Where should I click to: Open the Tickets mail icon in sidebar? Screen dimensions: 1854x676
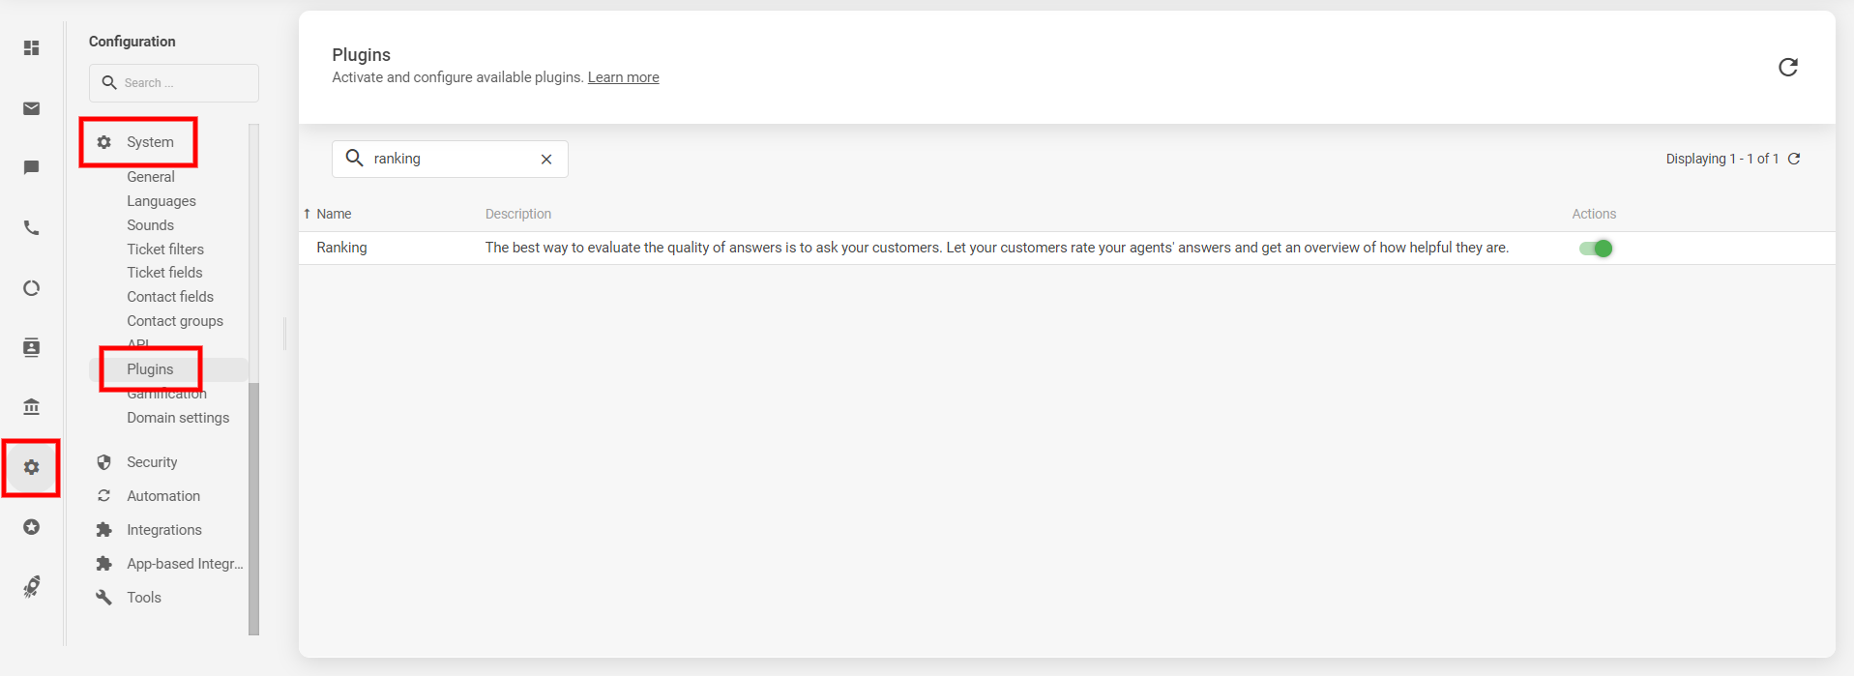coord(32,108)
